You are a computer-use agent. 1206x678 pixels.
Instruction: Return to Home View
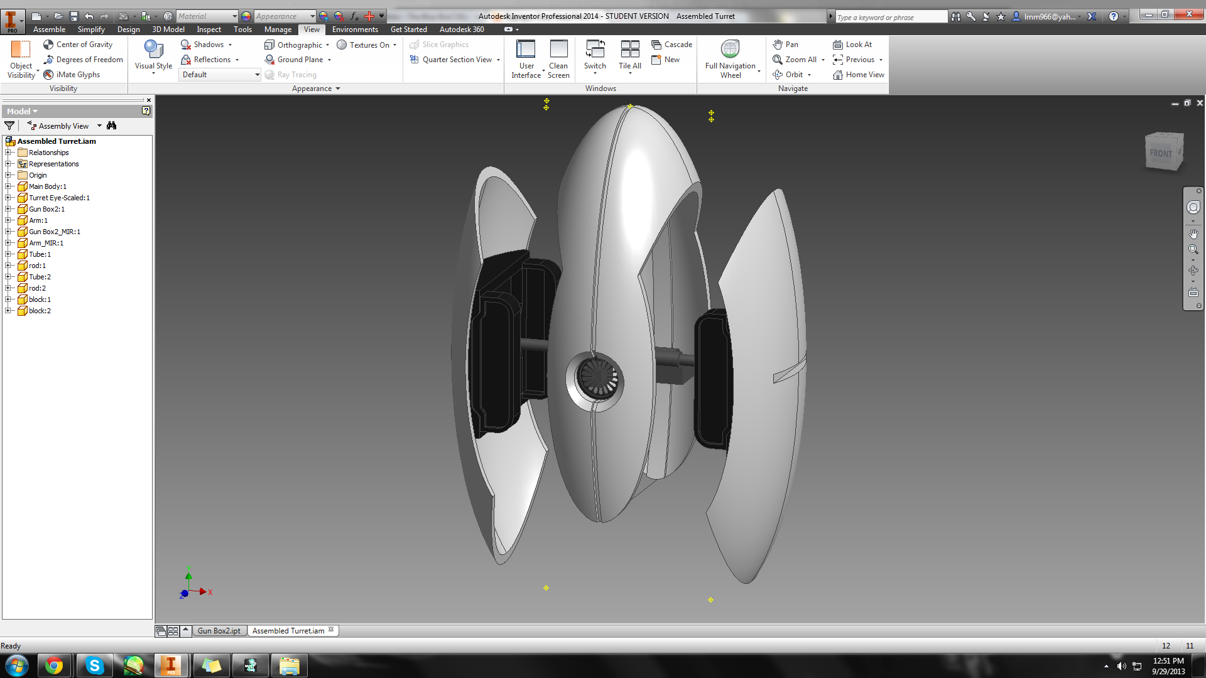tap(858, 75)
